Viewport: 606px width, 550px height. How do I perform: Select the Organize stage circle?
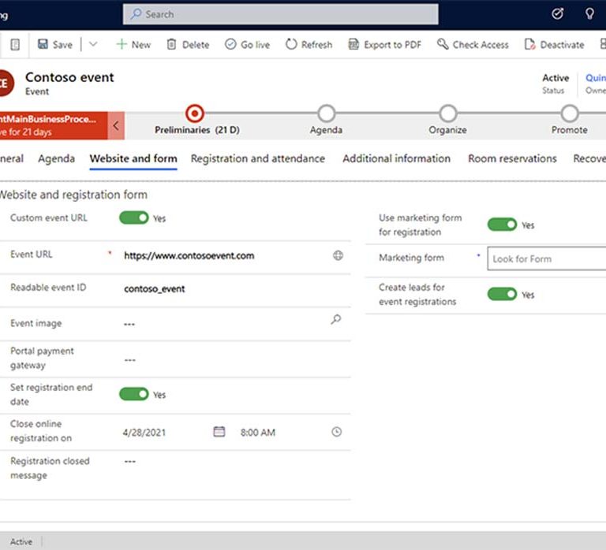click(x=448, y=113)
